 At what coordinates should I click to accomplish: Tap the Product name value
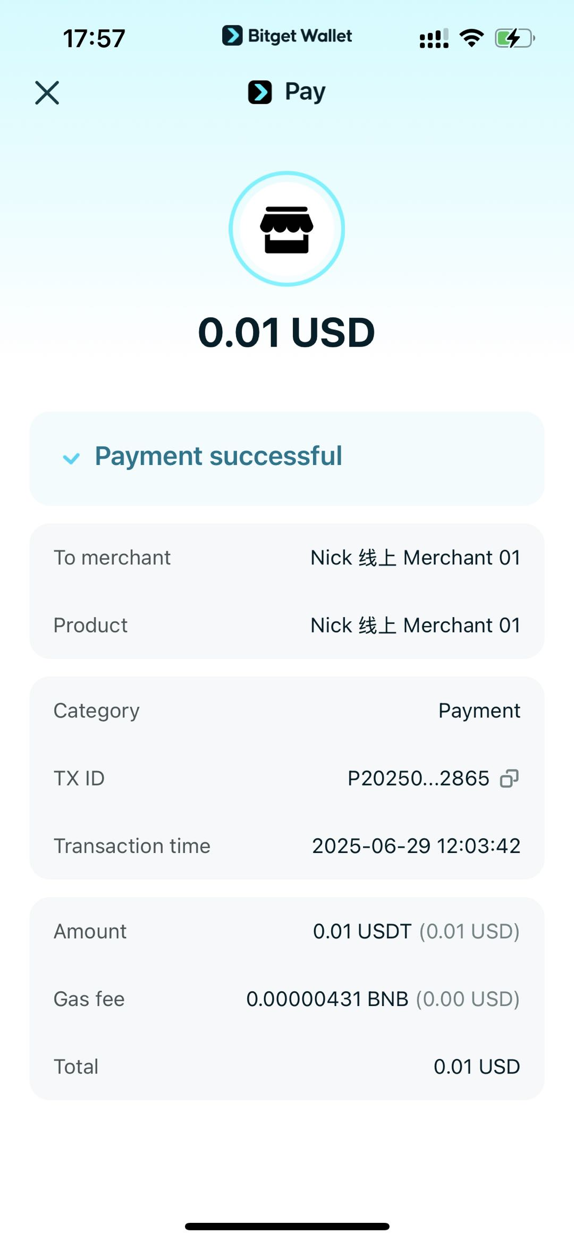(x=415, y=626)
